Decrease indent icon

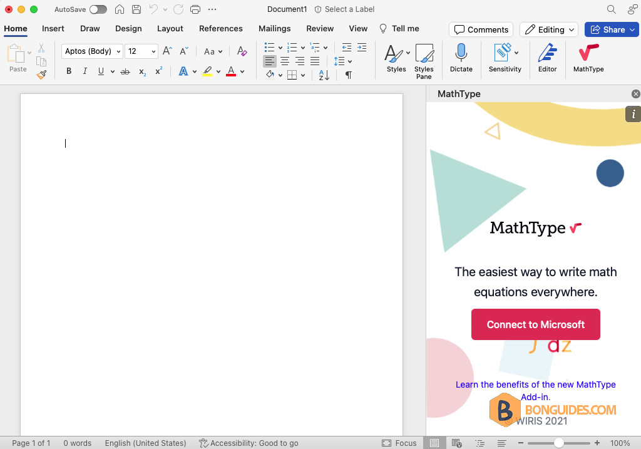coord(347,47)
